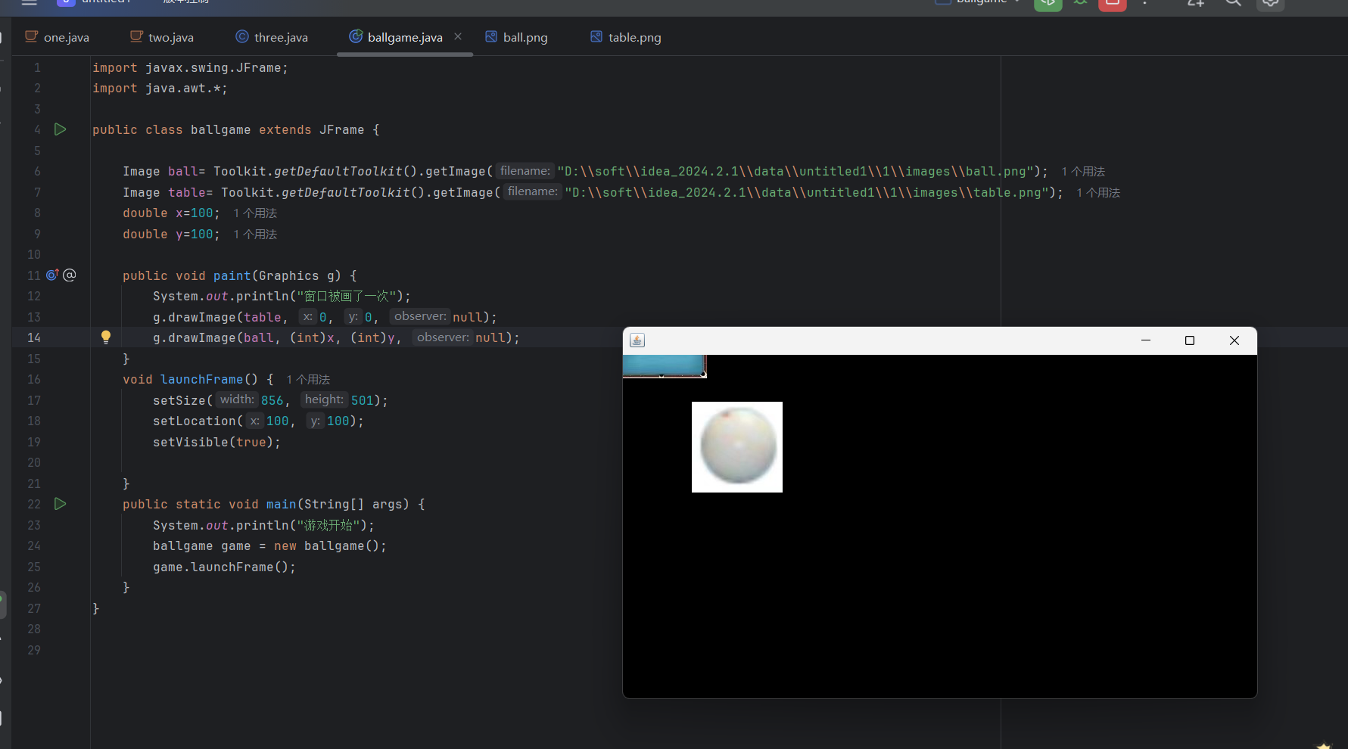Click the usages hint next to double x=100
1348x749 pixels.
tap(255, 213)
